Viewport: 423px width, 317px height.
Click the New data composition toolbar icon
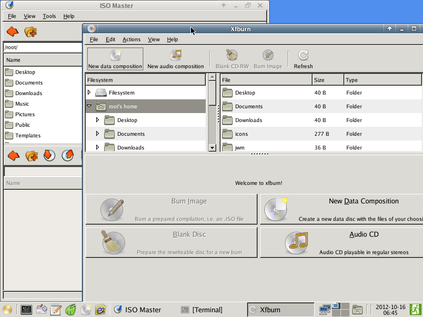pyautogui.click(x=115, y=59)
